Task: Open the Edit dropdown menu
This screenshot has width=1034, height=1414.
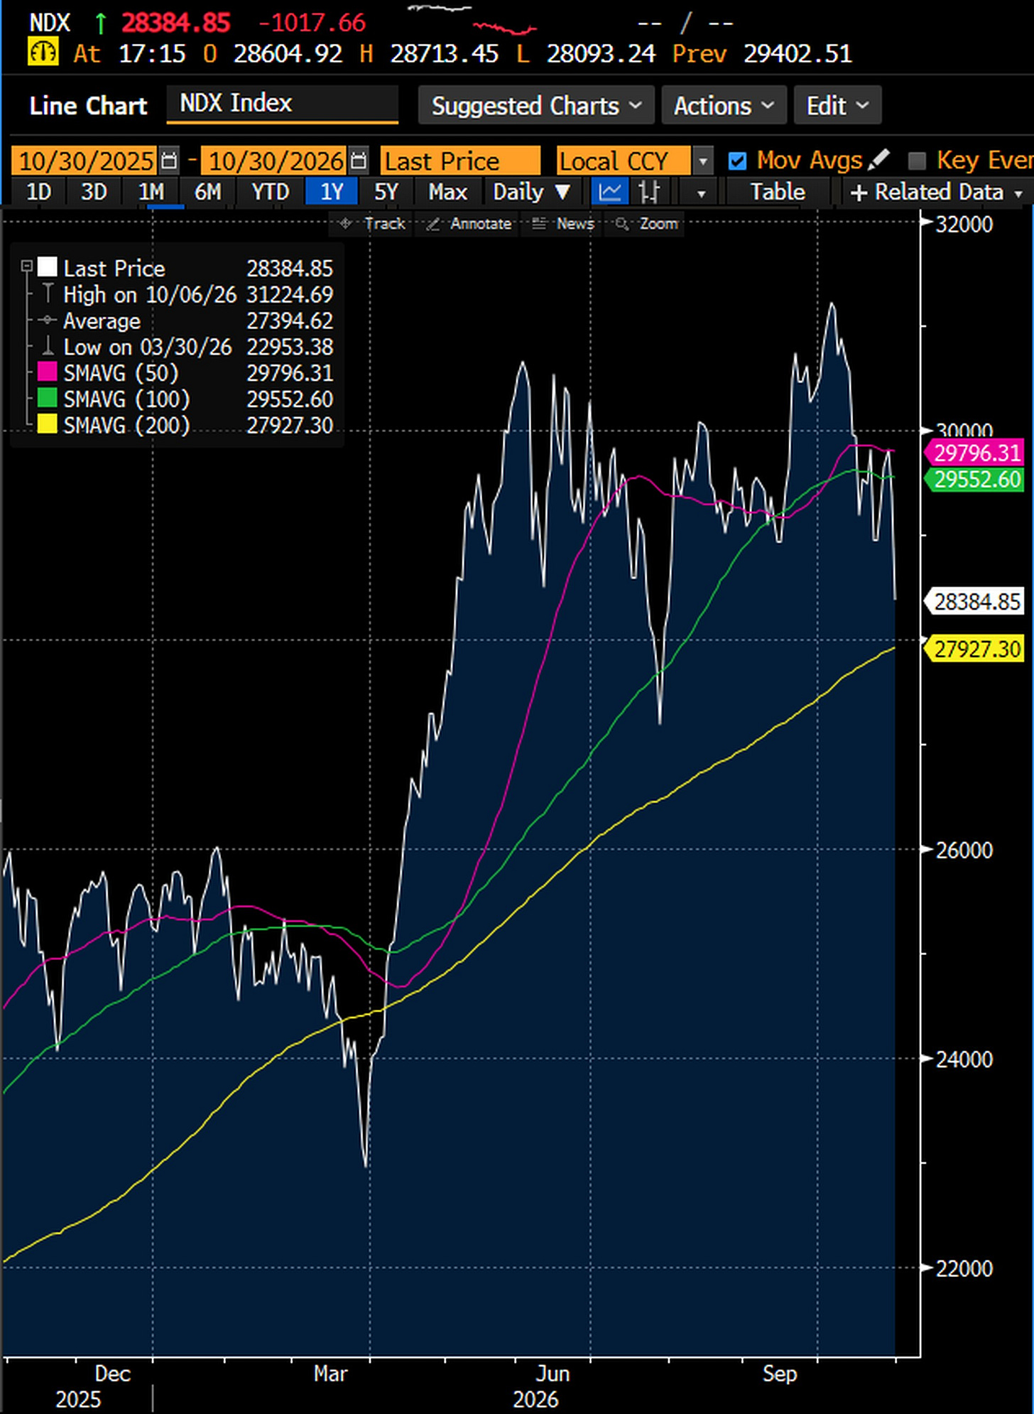Action: pos(837,105)
